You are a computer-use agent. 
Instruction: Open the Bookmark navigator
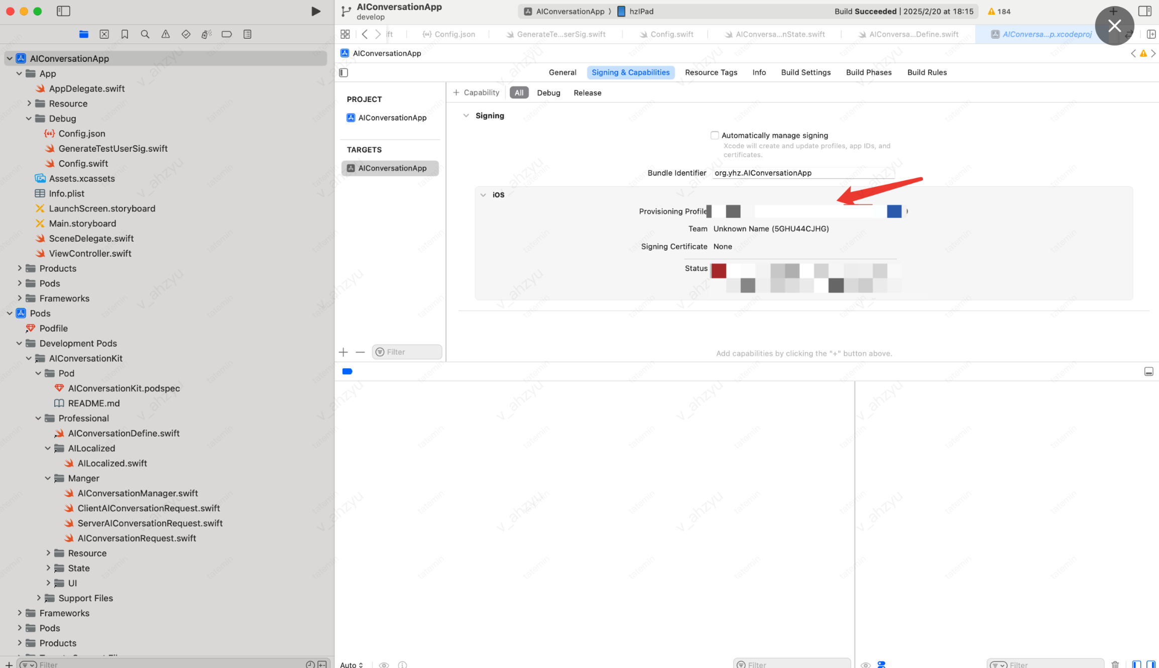[x=125, y=34]
